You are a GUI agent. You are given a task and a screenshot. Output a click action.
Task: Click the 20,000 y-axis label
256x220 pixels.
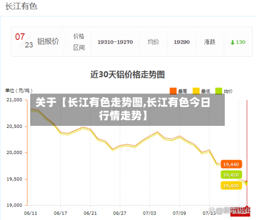[x=14, y=152]
